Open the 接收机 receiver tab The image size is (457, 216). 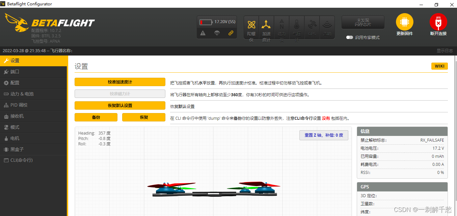(33, 116)
